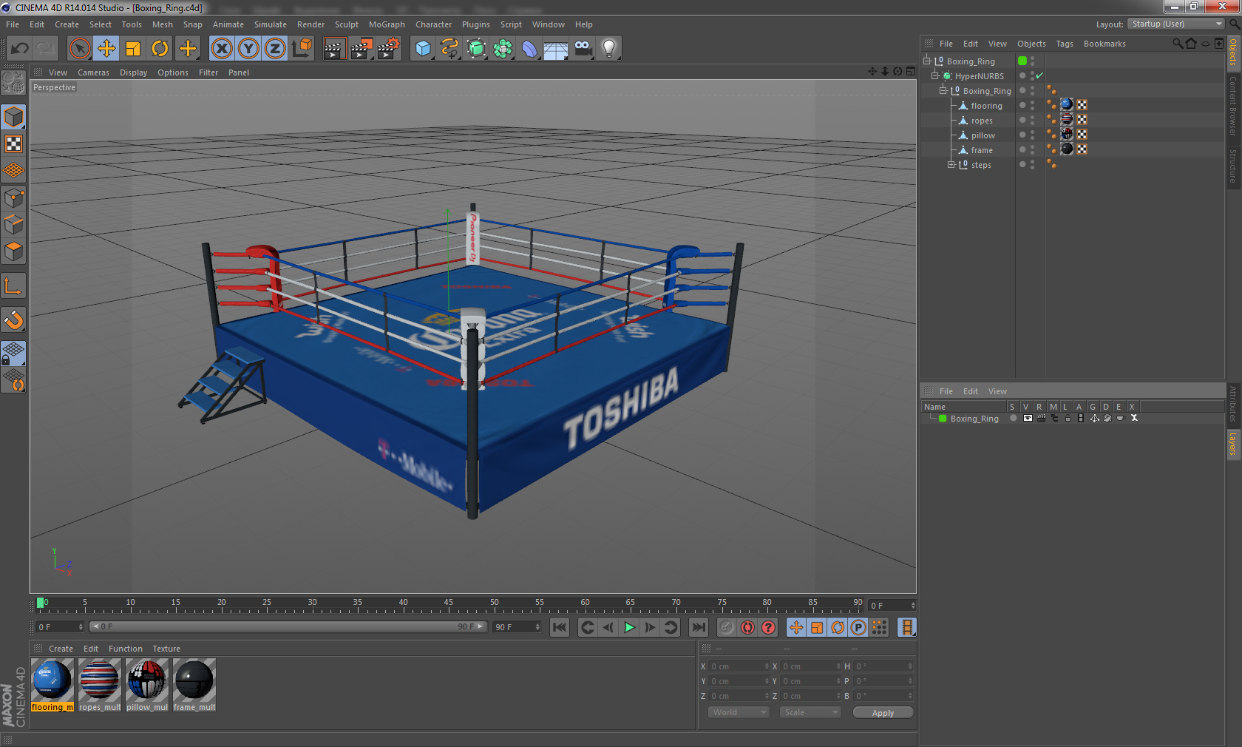Add a Cube primitive object

(423, 49)
